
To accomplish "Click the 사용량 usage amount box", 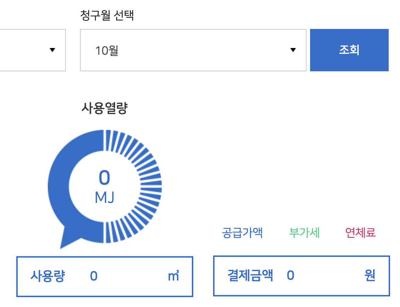I will [x=104, y=277].
